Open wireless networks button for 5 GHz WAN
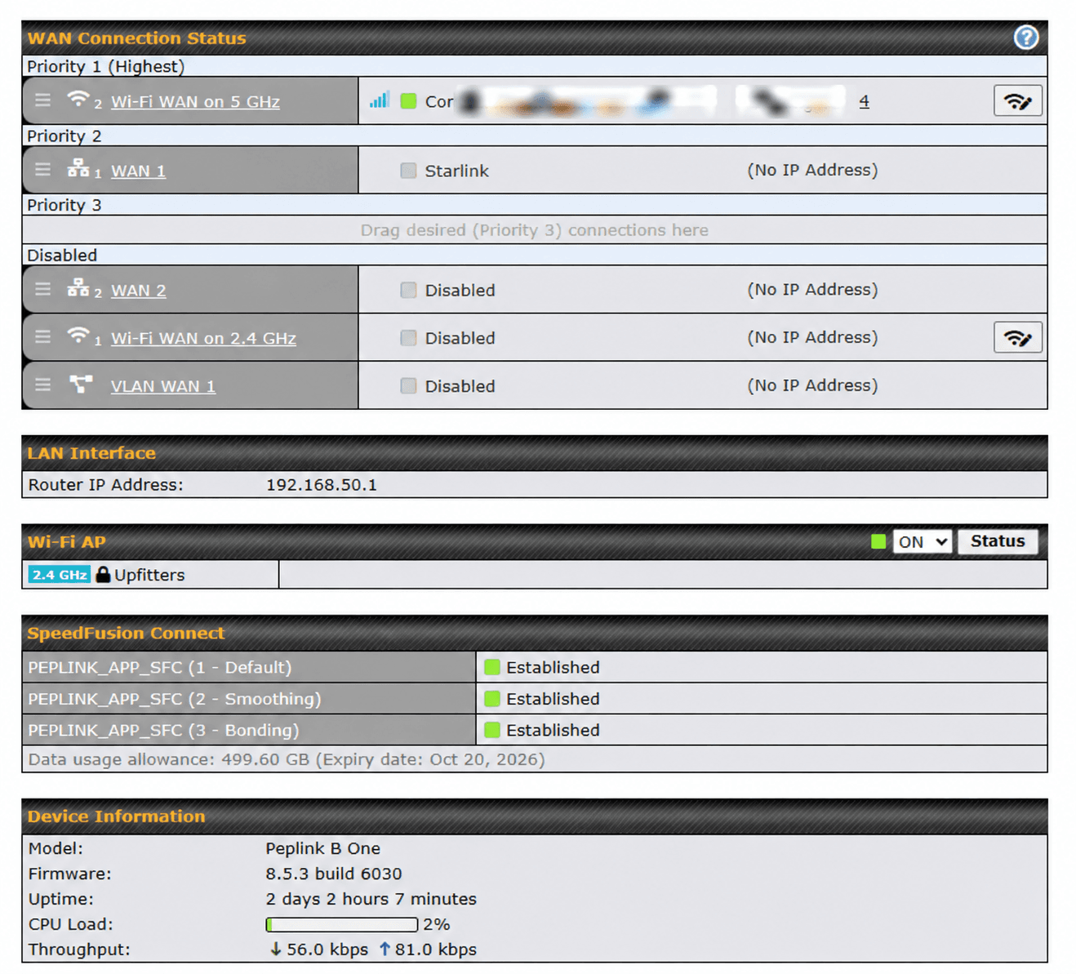The width and height of the screenshot is (1076, 974). click(x=1017, y=101)
